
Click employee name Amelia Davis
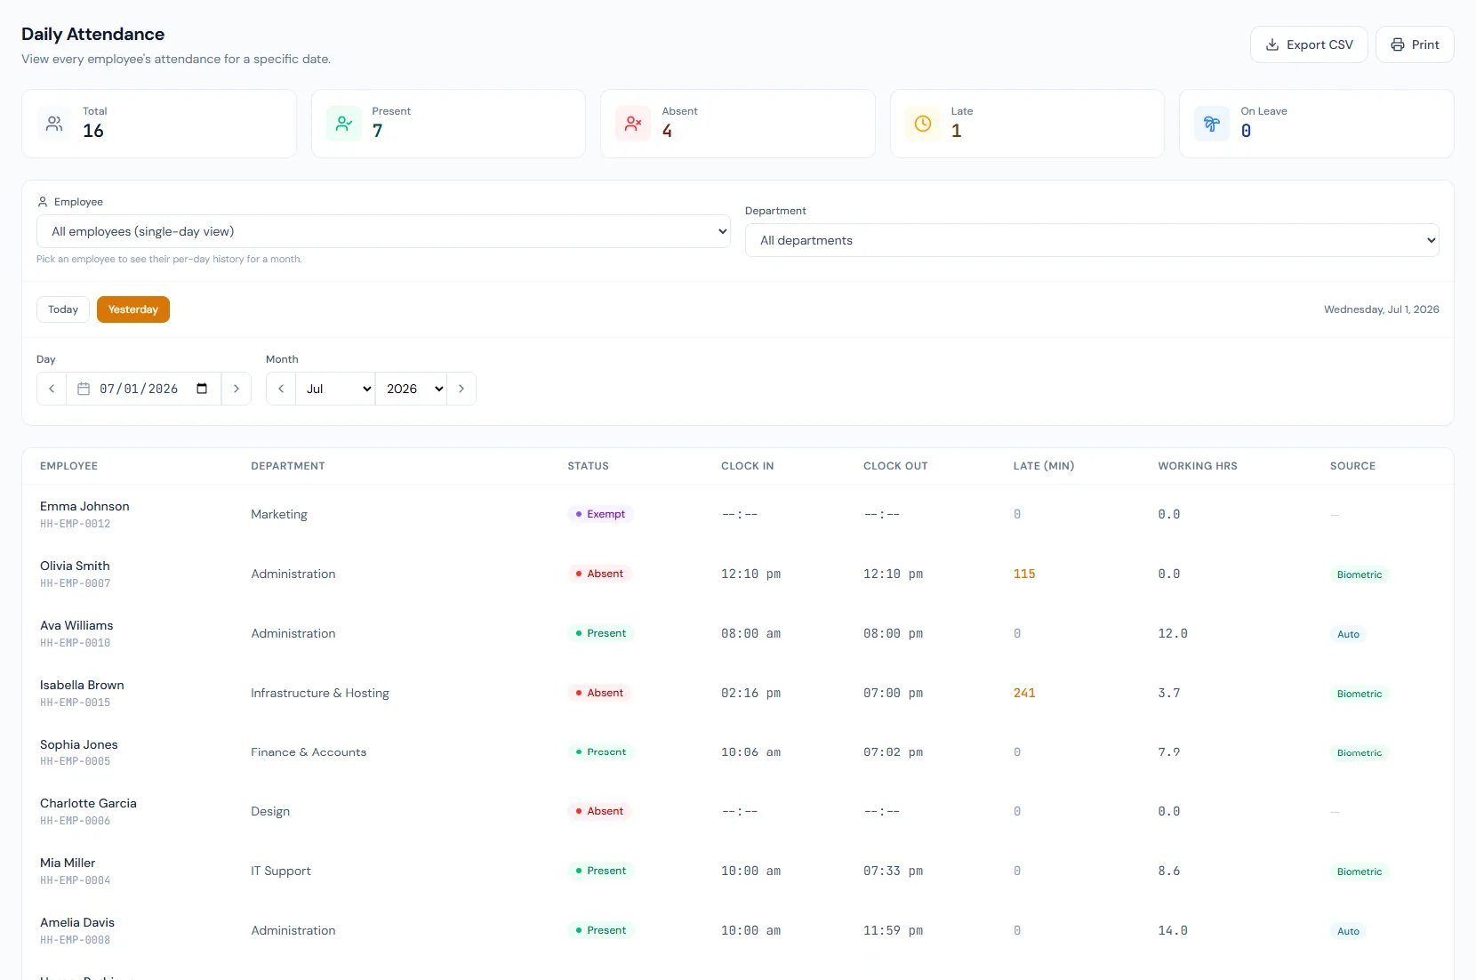click(77, 922)
